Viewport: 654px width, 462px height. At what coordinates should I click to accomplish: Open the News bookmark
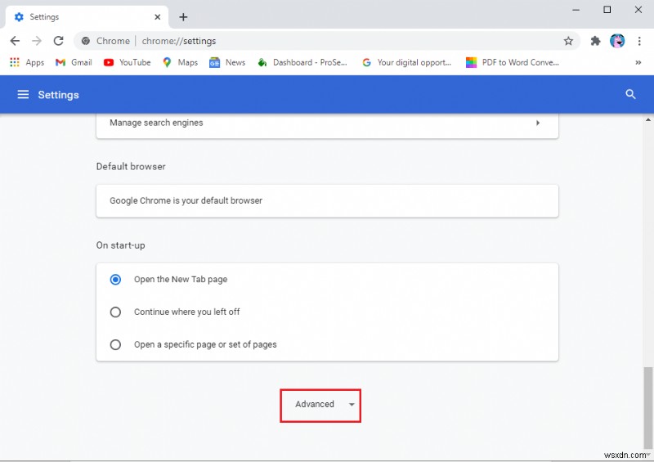pyautogui.click(x=227, y=63)
